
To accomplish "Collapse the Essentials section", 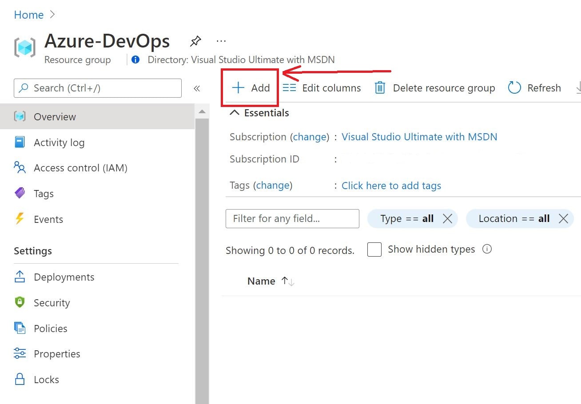I will point(234,113).
